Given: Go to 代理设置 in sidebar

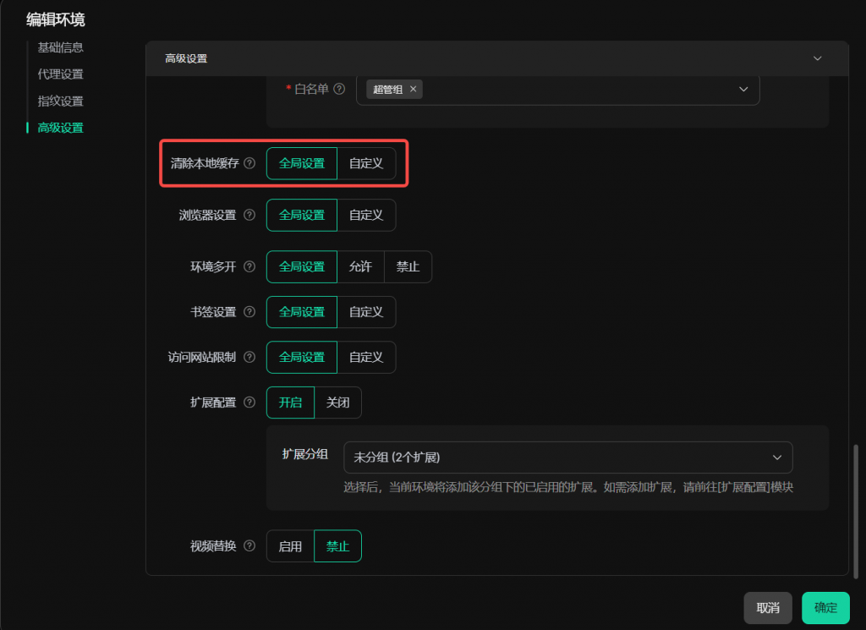Looking at the screenshot, I should tap(61, 74).
